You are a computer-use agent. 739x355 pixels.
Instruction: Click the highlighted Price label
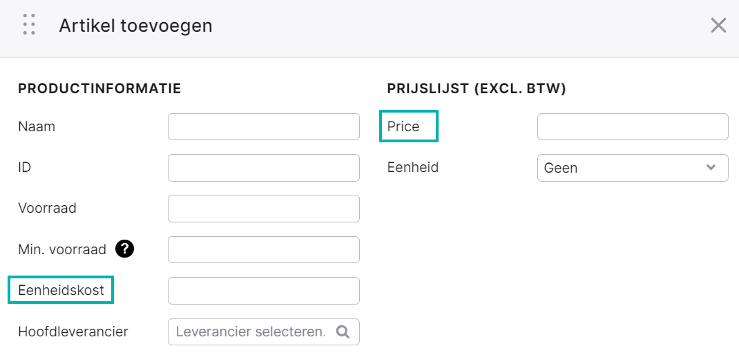(x=409, y=126)
